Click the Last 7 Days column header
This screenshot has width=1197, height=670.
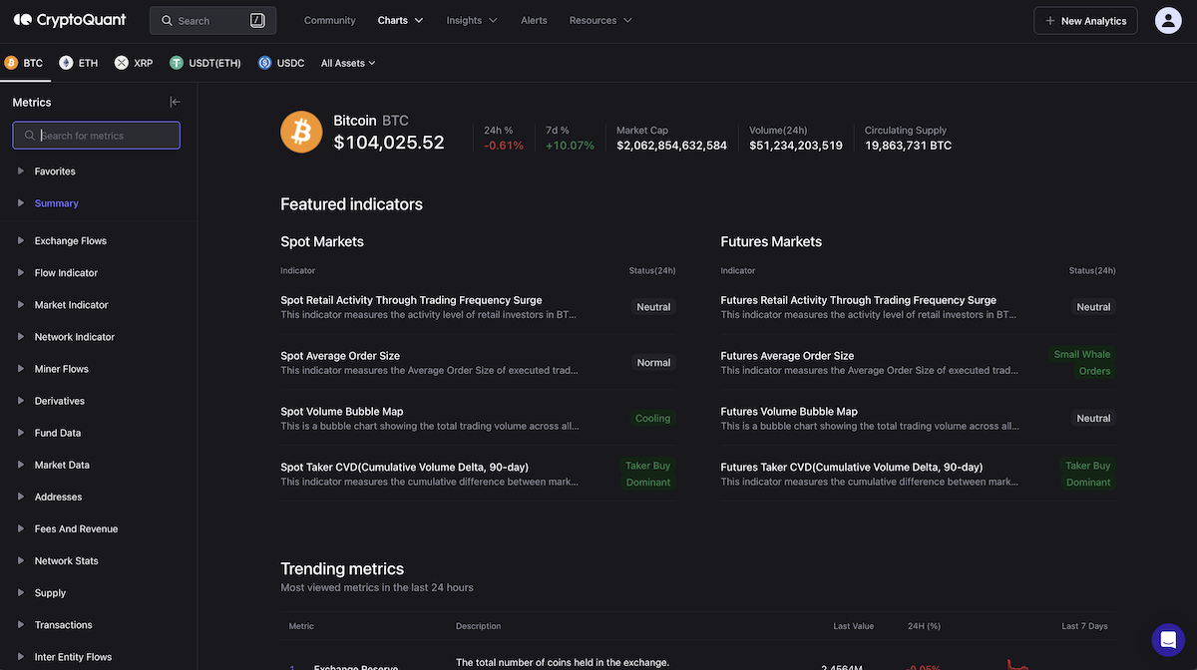click(x=1084, y=626)
